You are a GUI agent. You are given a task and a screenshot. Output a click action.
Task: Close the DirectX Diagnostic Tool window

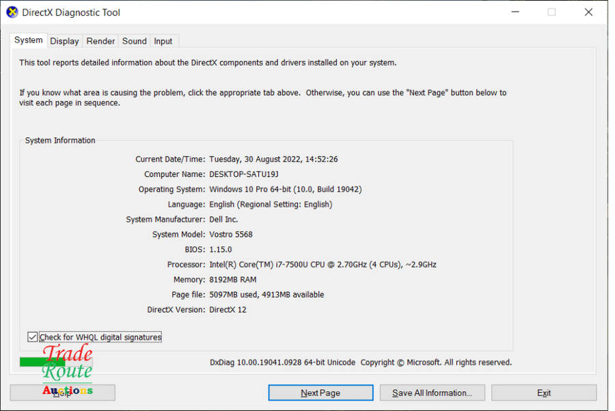point(588,12)
